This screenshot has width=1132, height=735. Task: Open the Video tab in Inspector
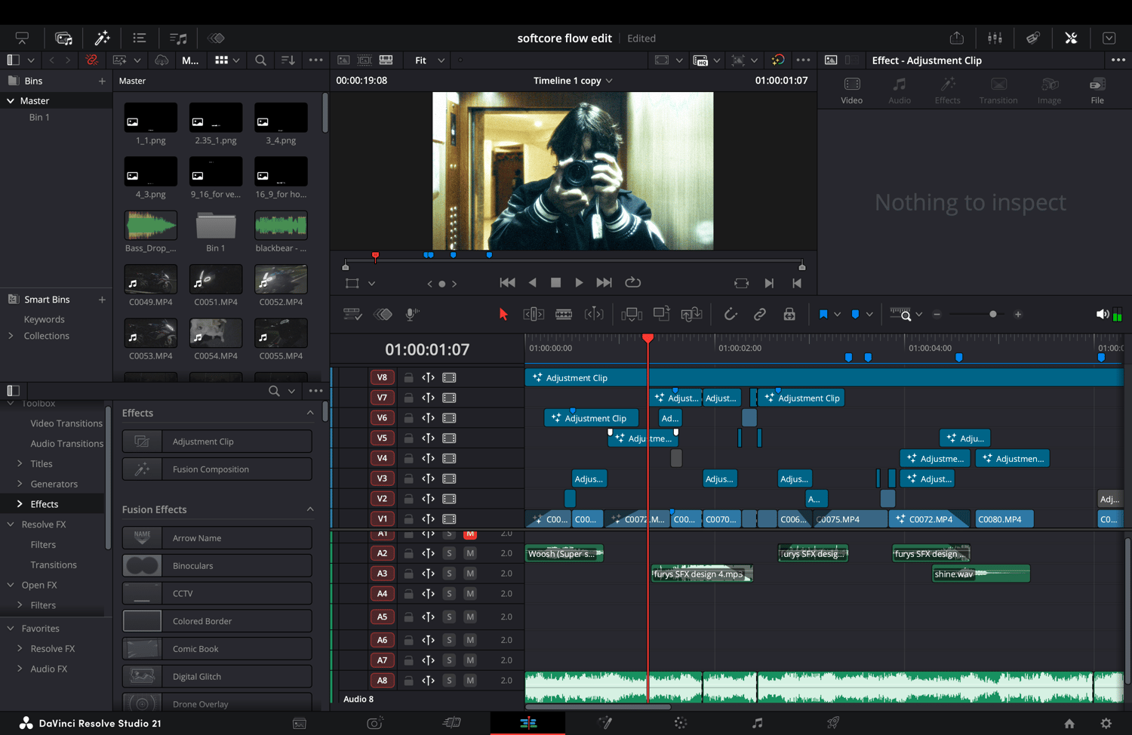852,90
